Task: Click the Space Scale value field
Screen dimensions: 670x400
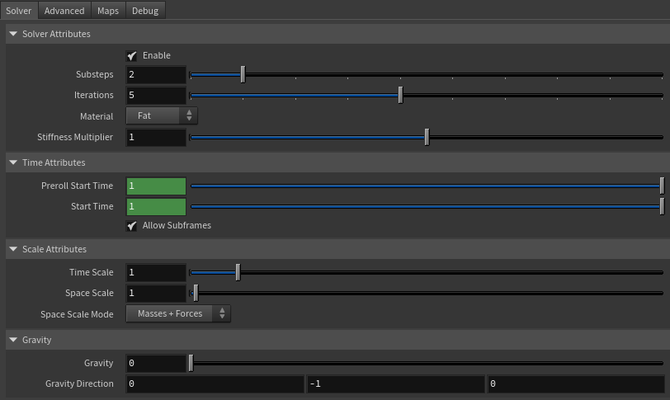Action: (156, 294)
